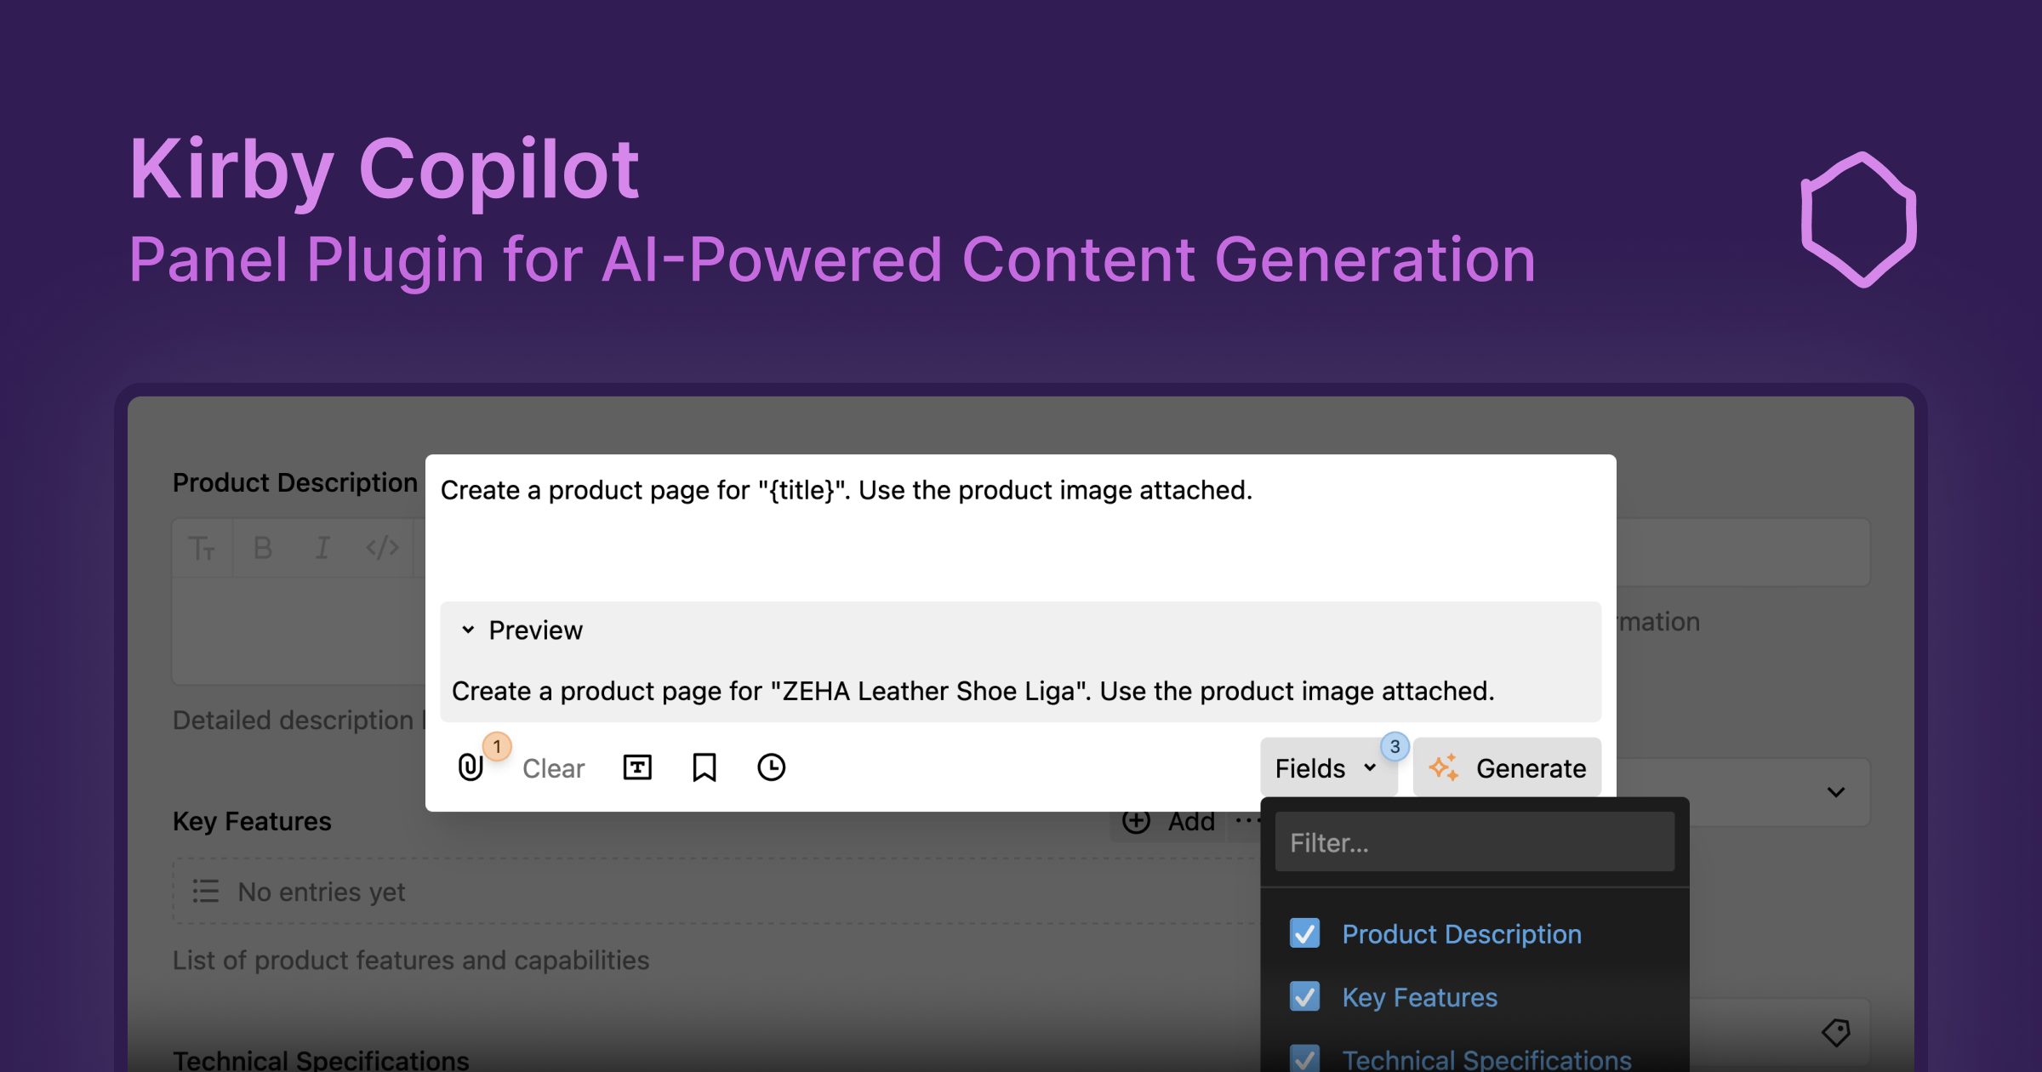Click the heading text-size toolbar icon
2042x1072 pixels.
tap(202, 549)
